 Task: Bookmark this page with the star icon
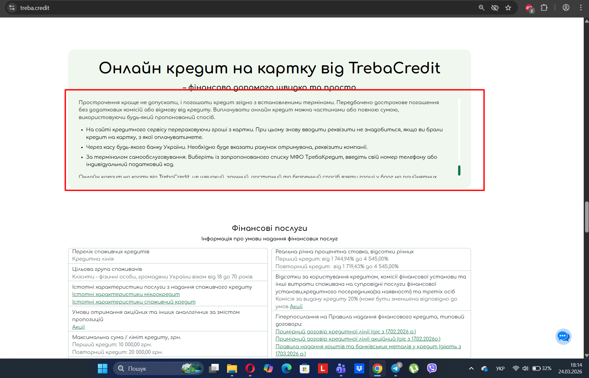pyautogui.click(x=508, y=8)
